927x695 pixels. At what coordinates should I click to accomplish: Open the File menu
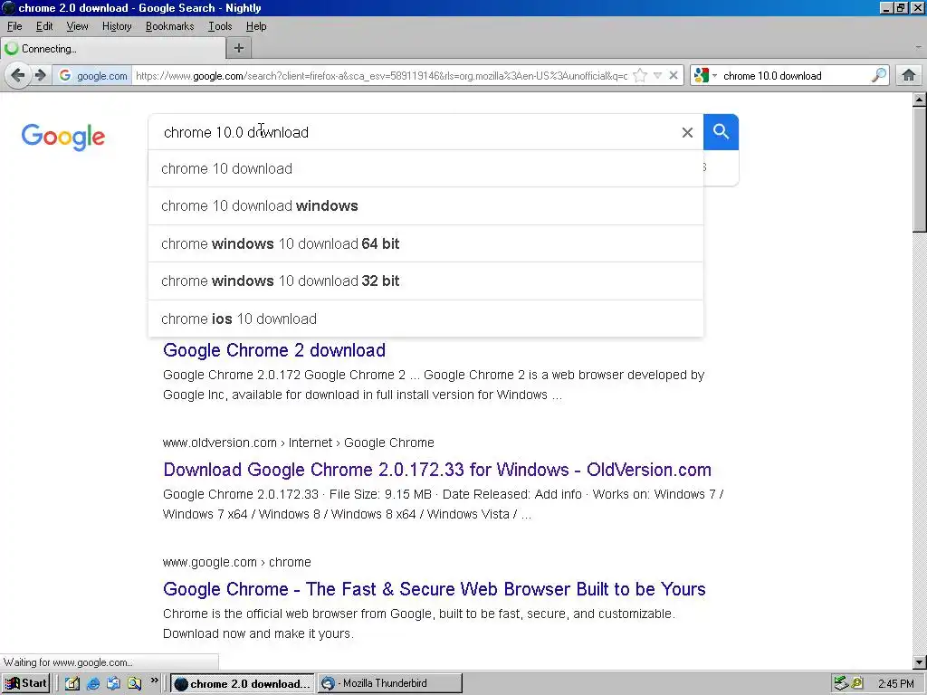(x=14, y=26)
